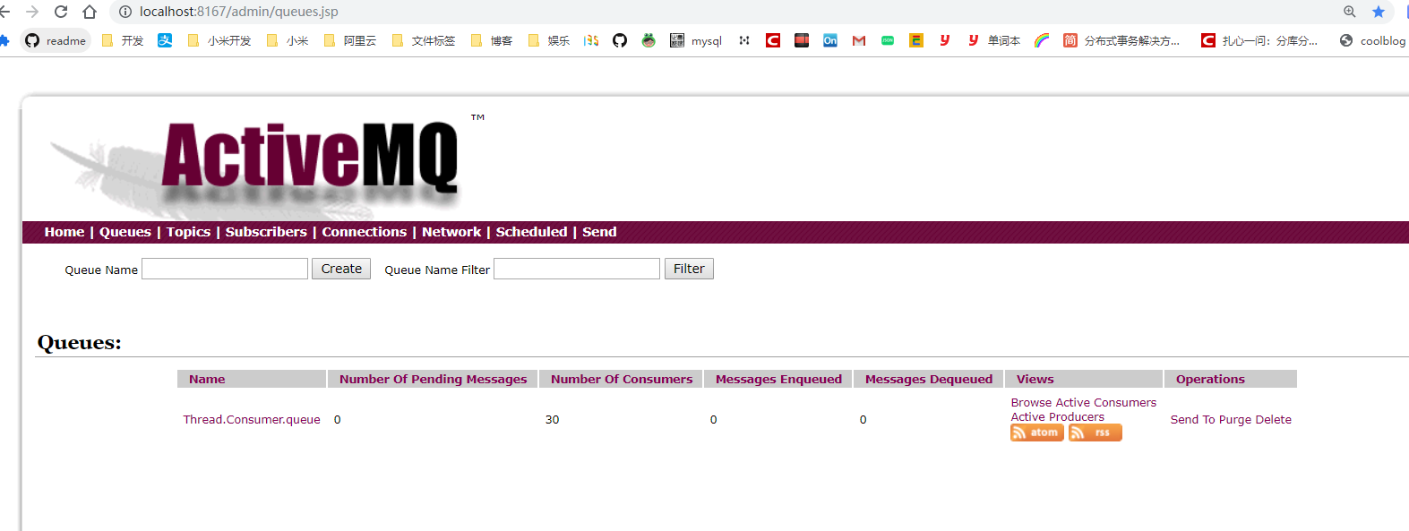Image resolution: width=1409 pixels, height=531 pixels.
Task: Open the rainbow bookmark icon
Action: tap(1042, 40)
